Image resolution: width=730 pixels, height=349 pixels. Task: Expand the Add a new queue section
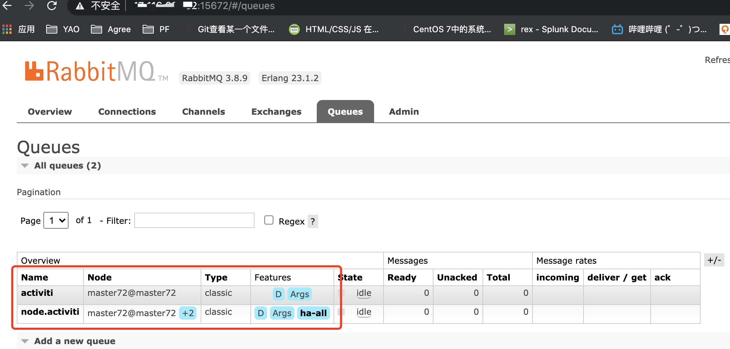(68, 341)
